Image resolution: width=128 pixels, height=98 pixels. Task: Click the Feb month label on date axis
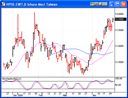click(x=41, y=95)
